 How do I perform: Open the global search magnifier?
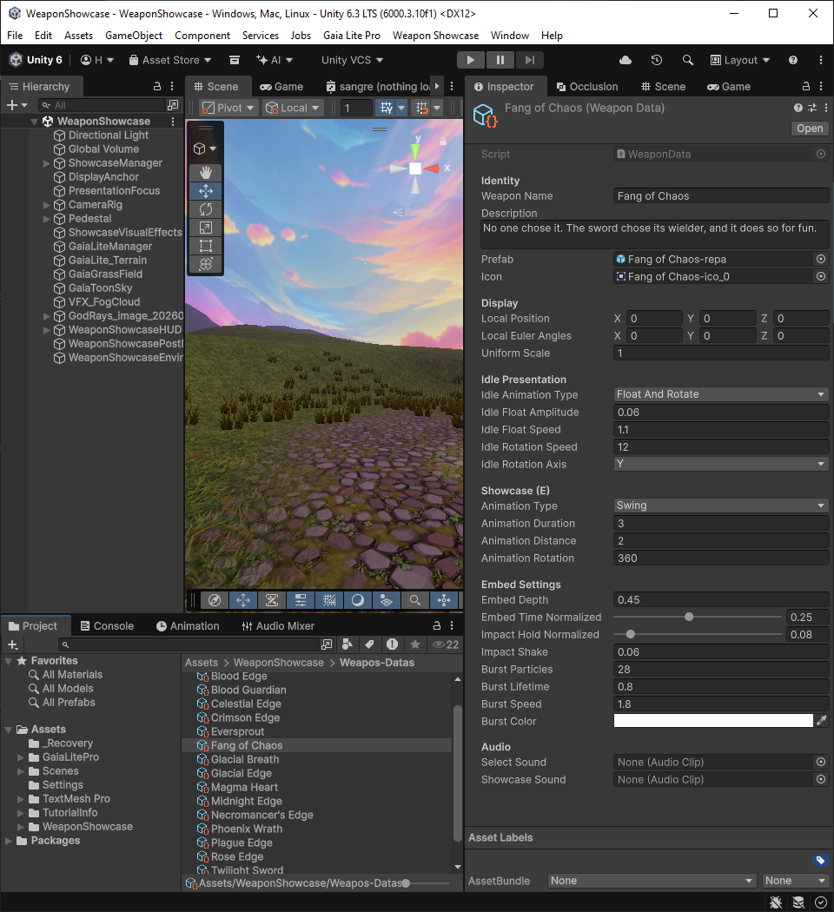click(687, 60)
